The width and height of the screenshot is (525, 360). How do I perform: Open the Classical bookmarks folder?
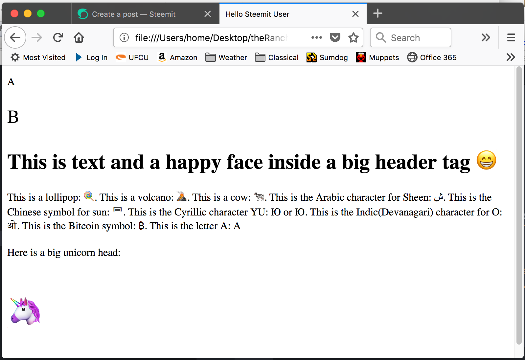277,57
